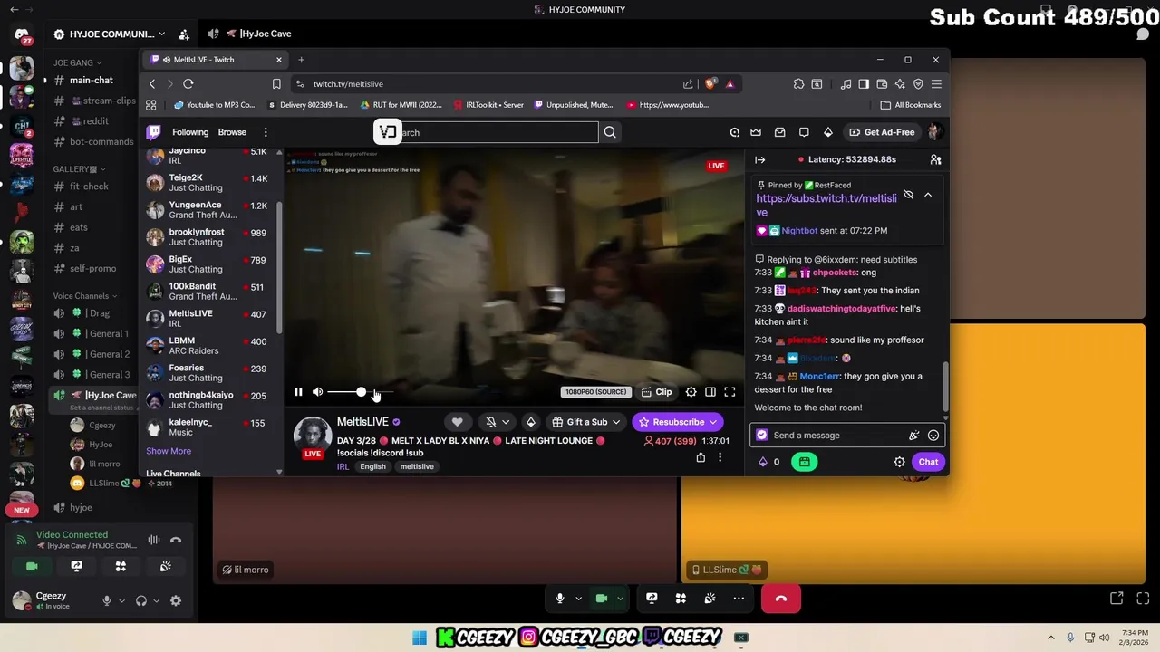Image resolution: width=1160 pixels, height=652 pixels.
Task: Select the English stream tag
Action: [372, 466]
